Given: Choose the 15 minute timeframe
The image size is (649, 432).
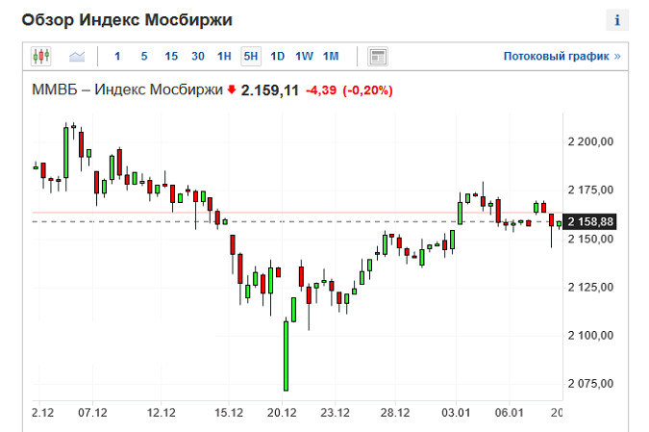Looking at the screenshot, I should pos(171,56).
